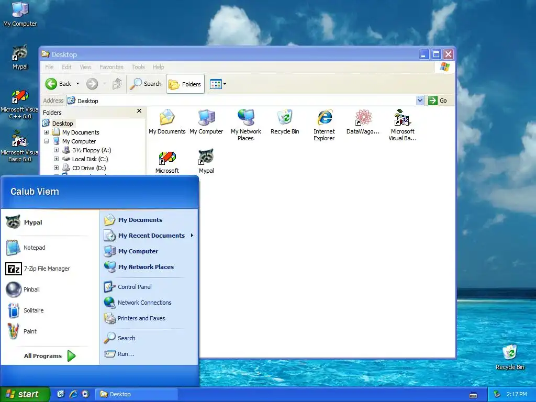The image size is (536, 402).
Task: Expand Local Disk (C:) tree node
Action: 56,159
